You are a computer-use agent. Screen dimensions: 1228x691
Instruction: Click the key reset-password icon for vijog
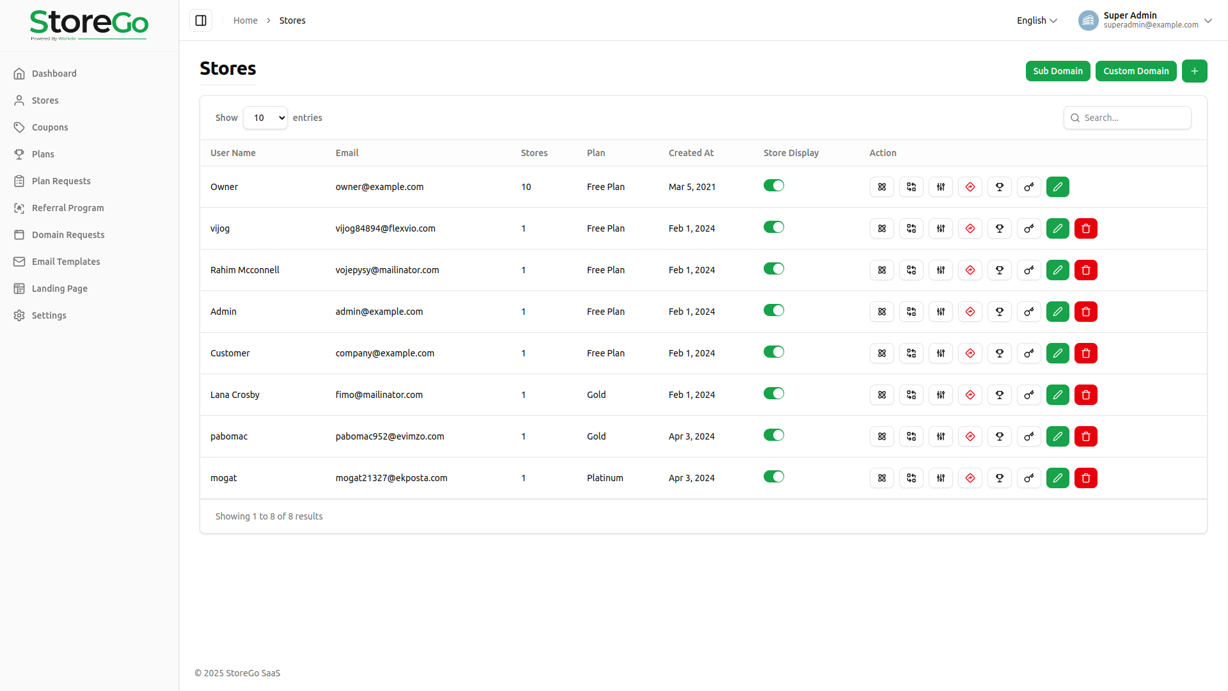click(x=1028, y=228)
